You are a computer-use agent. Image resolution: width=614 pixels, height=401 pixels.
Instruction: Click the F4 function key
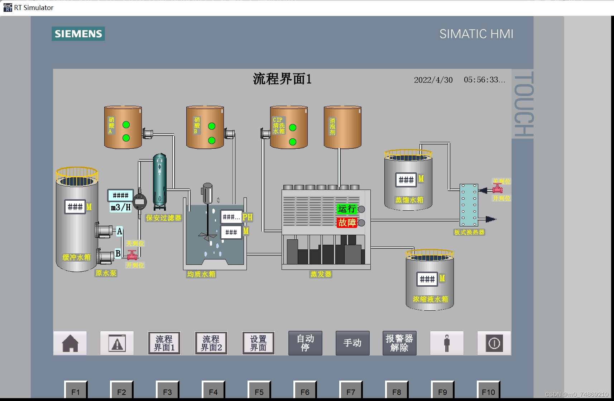click(213, 390)
